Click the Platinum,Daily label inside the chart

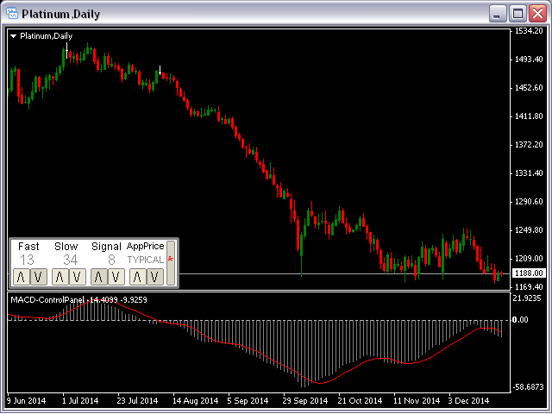[x=46, y=36]
